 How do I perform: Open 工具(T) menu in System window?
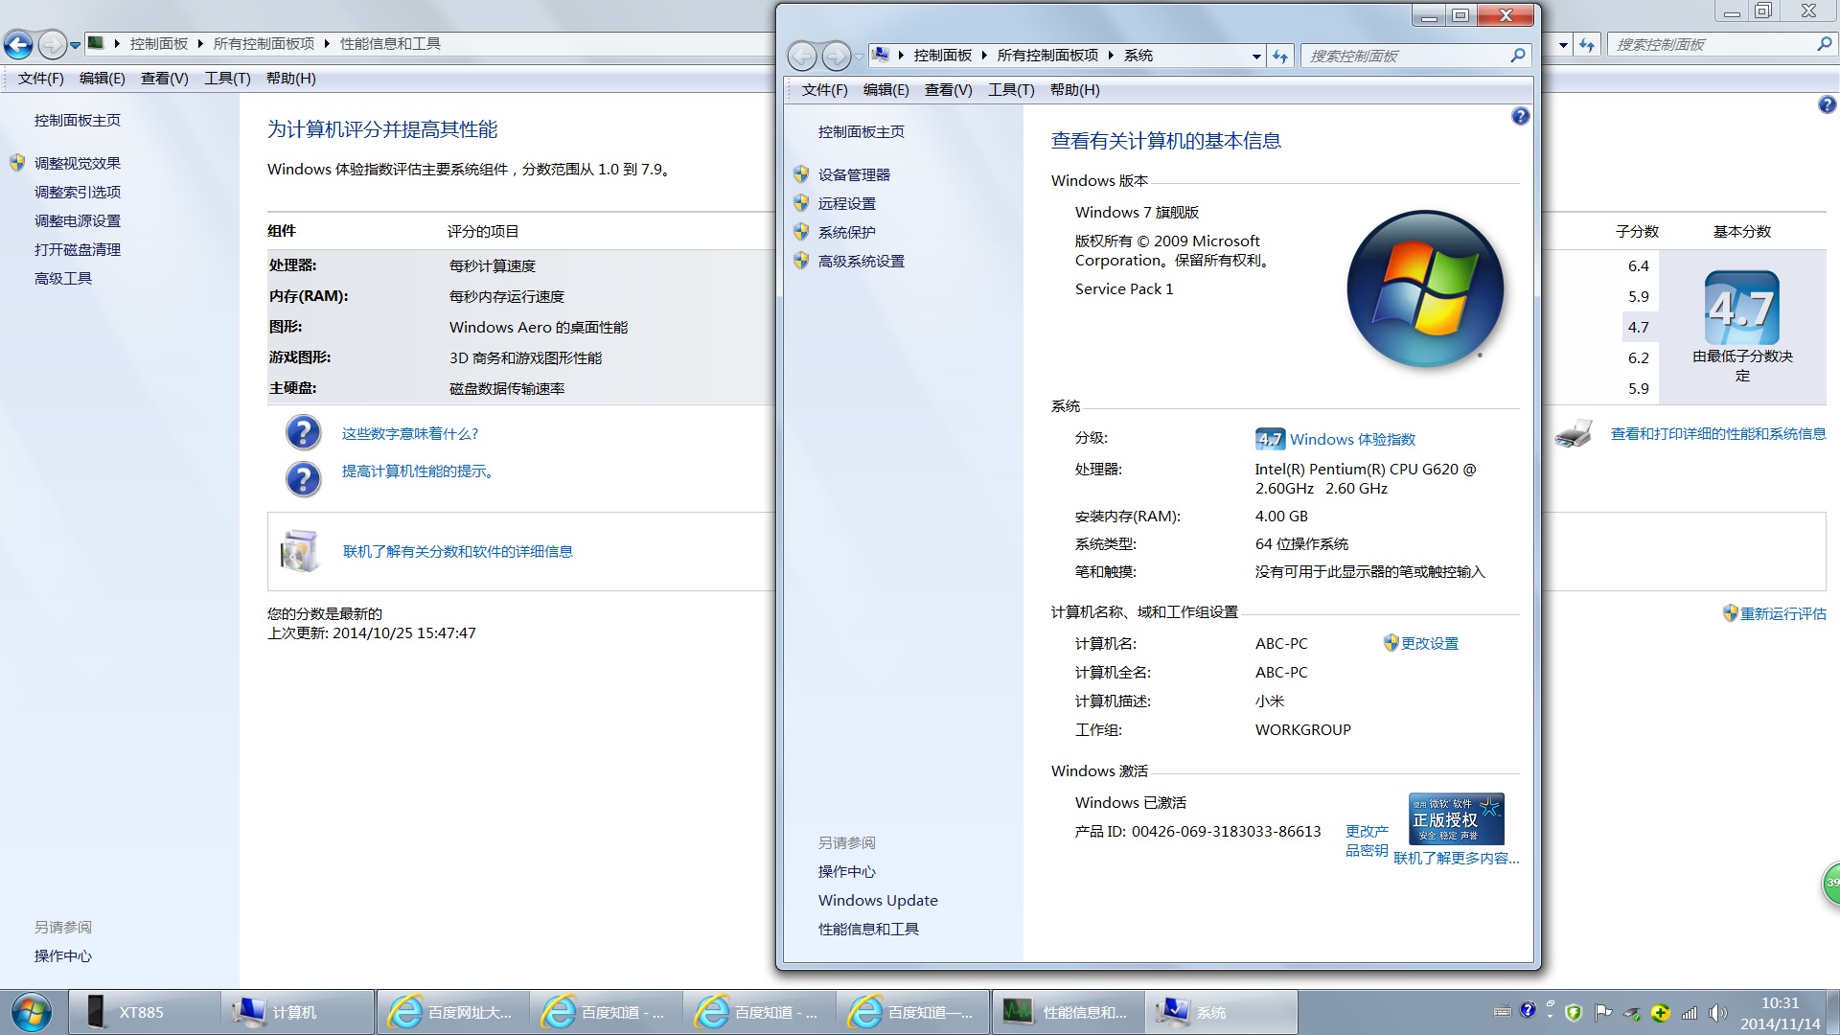click(1011, 90)
